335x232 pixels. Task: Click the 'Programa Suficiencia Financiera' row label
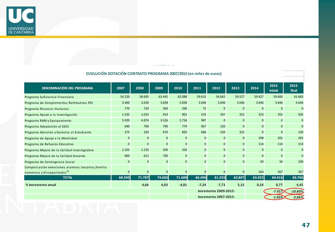point(49,97)
